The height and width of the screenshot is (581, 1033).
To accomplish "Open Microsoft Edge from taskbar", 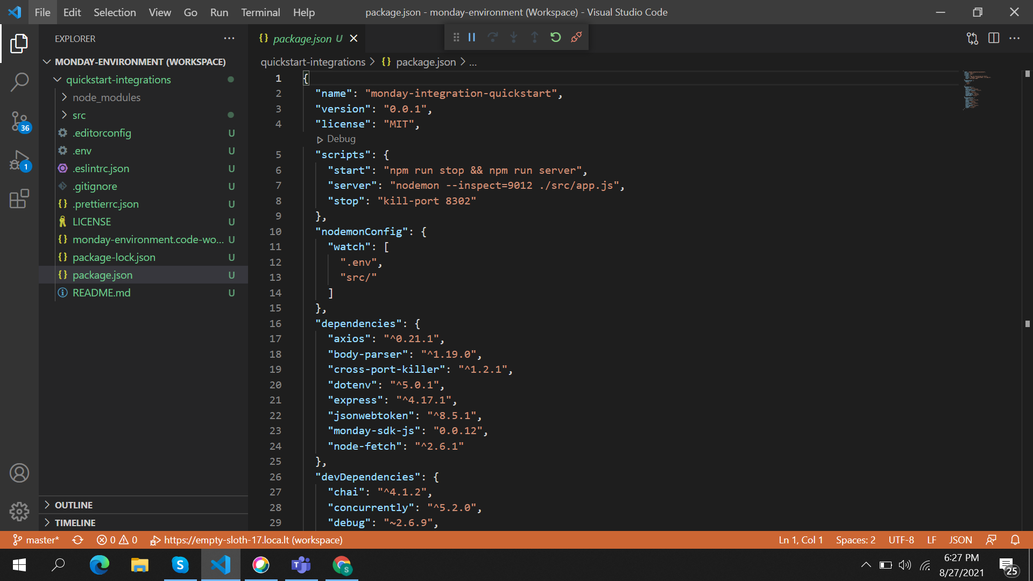I will click(x=99, y=565).
